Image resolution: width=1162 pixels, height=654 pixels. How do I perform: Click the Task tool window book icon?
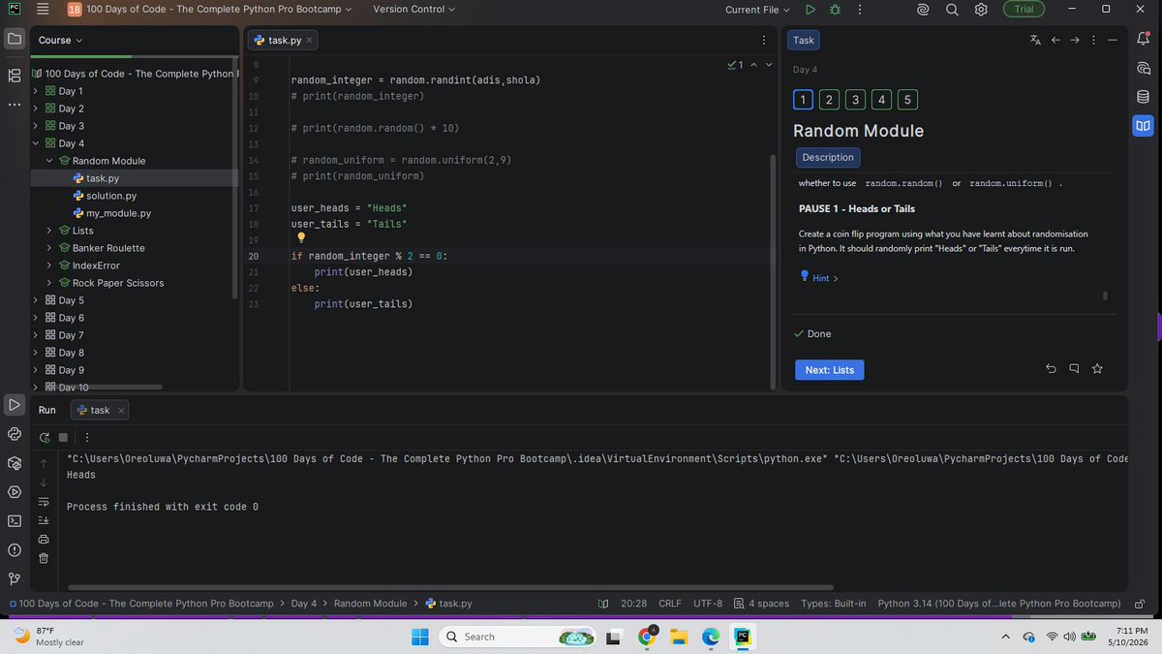1144,125
